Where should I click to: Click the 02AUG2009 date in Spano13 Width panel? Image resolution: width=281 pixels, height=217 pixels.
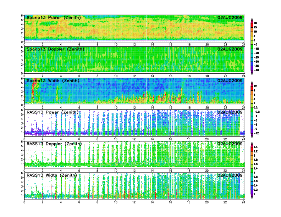tap(230, 80)
